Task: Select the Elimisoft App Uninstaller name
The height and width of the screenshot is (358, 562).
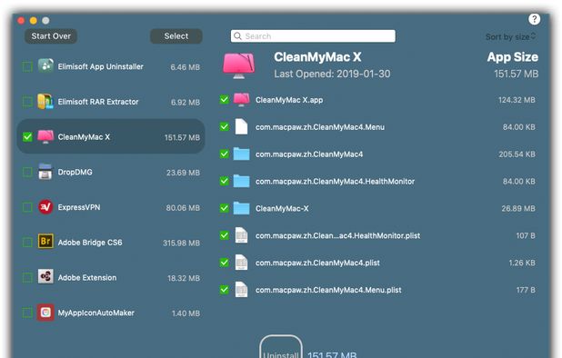Action: [x=100, y=66]
